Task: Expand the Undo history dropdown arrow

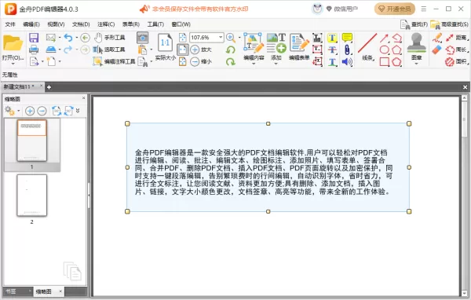Action: click(76, 38)
